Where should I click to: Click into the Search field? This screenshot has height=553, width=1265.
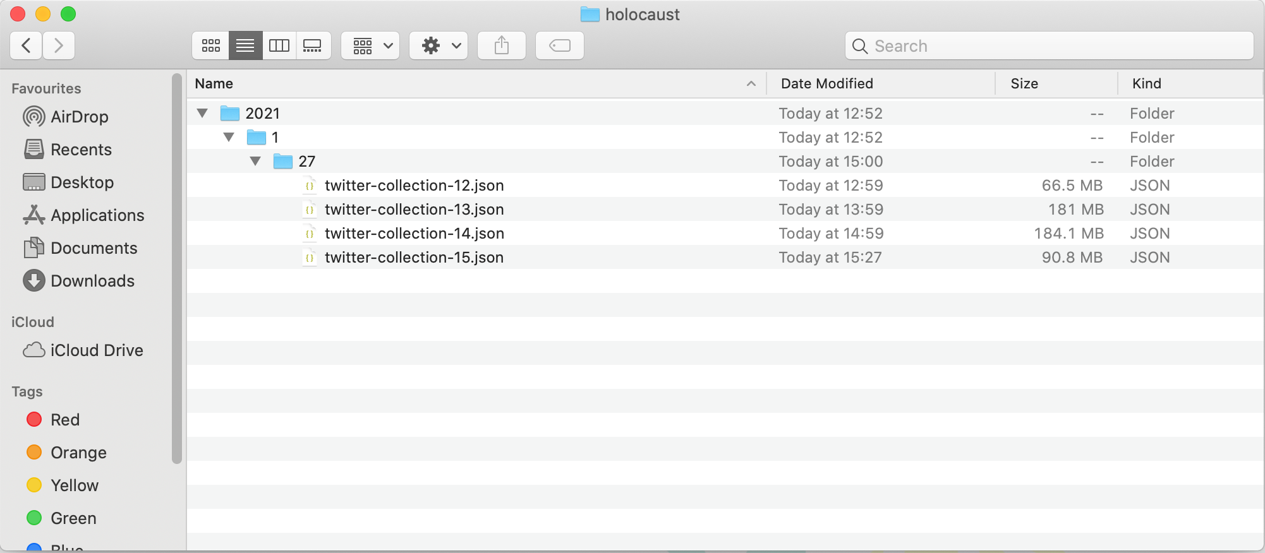point(1050,45)
